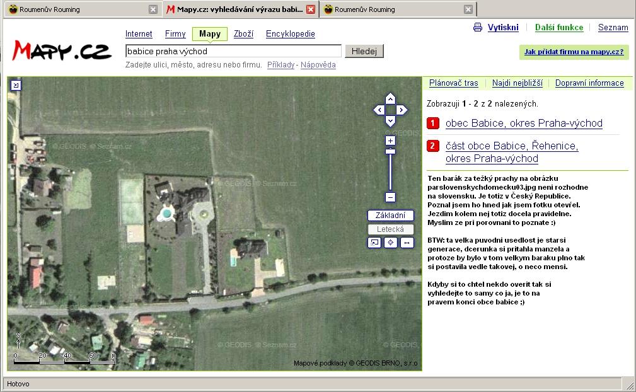Viewport: 636px width, 392px height.
Task: Click the Hledej search button
Action: tap(364, 51)
